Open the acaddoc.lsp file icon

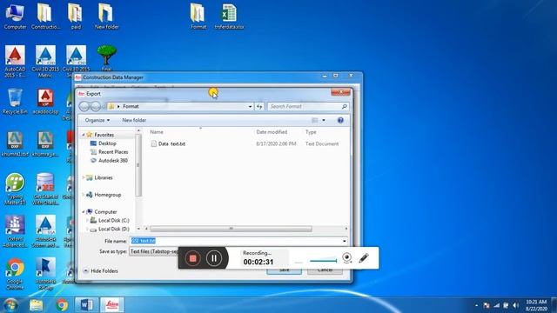[x=45, y=102]
